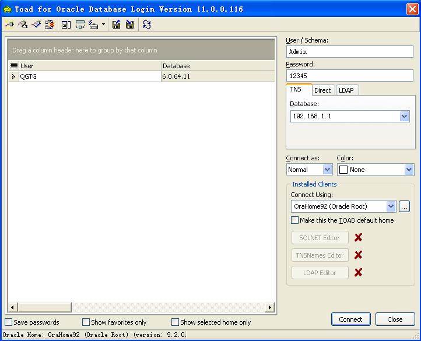Open the Color dropdown swatch selector
This screenshot has width=421, height=341.
[x=409, y=170]
